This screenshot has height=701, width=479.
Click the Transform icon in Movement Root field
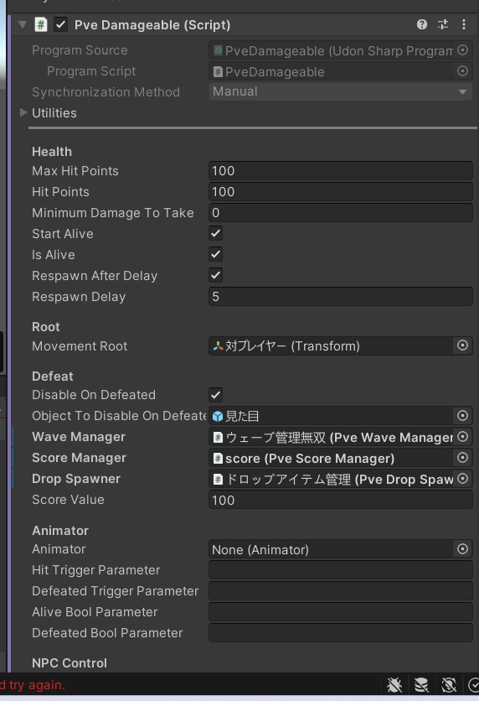coord(218,346)
